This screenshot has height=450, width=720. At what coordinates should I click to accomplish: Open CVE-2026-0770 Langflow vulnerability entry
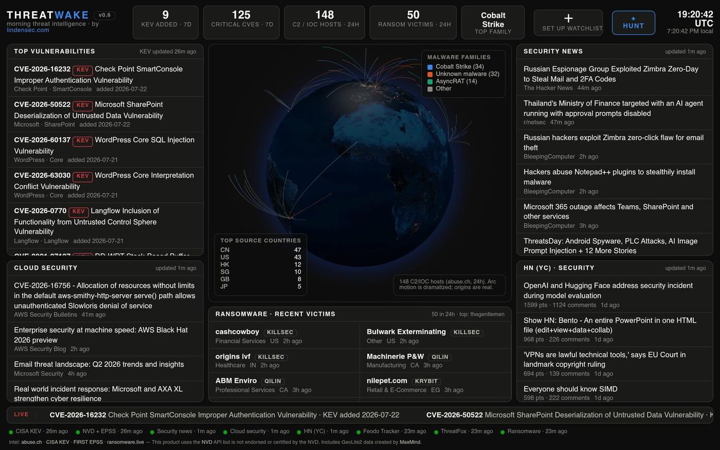pyautogui.click(x=105, y=226)
